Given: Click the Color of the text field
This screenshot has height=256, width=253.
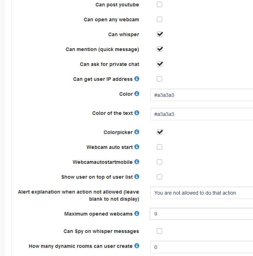Looking at the screenshot, I should click(202, 114).
